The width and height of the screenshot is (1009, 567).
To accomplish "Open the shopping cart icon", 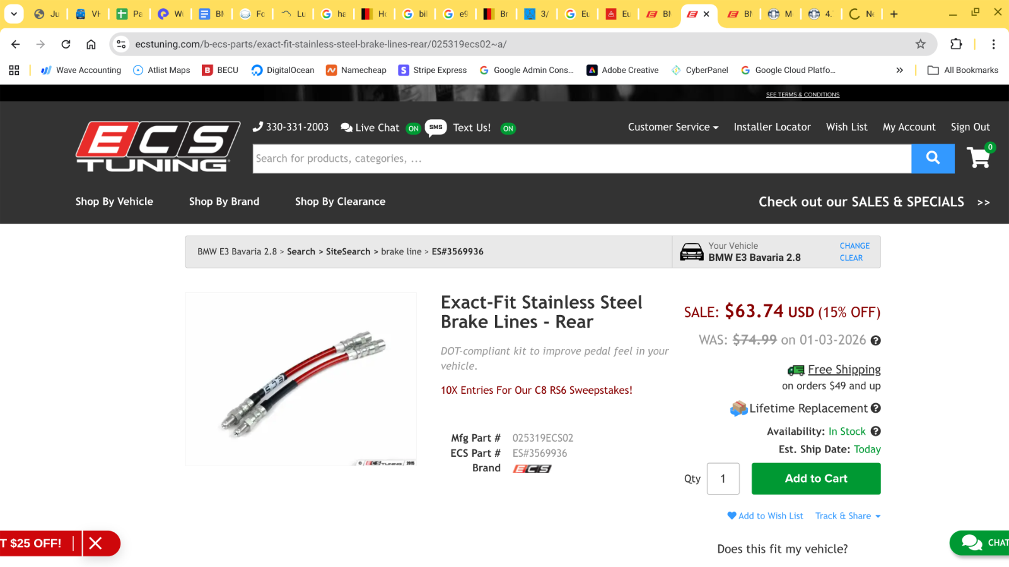I will (979, 157).
